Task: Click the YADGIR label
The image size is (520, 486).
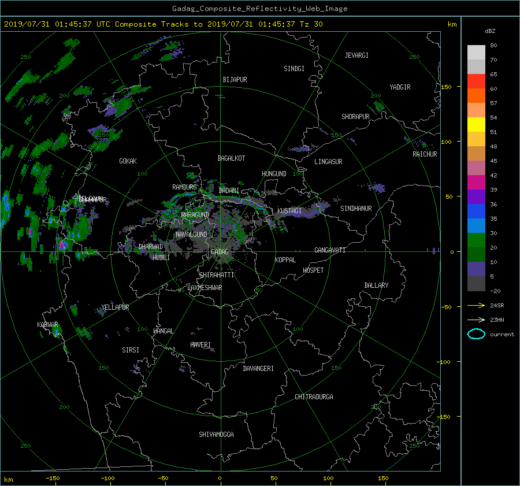Action: click(400, 87)
